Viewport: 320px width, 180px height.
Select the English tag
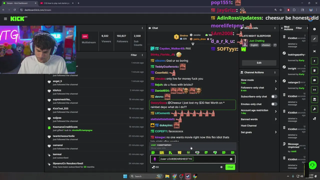(x=254, y=45)
